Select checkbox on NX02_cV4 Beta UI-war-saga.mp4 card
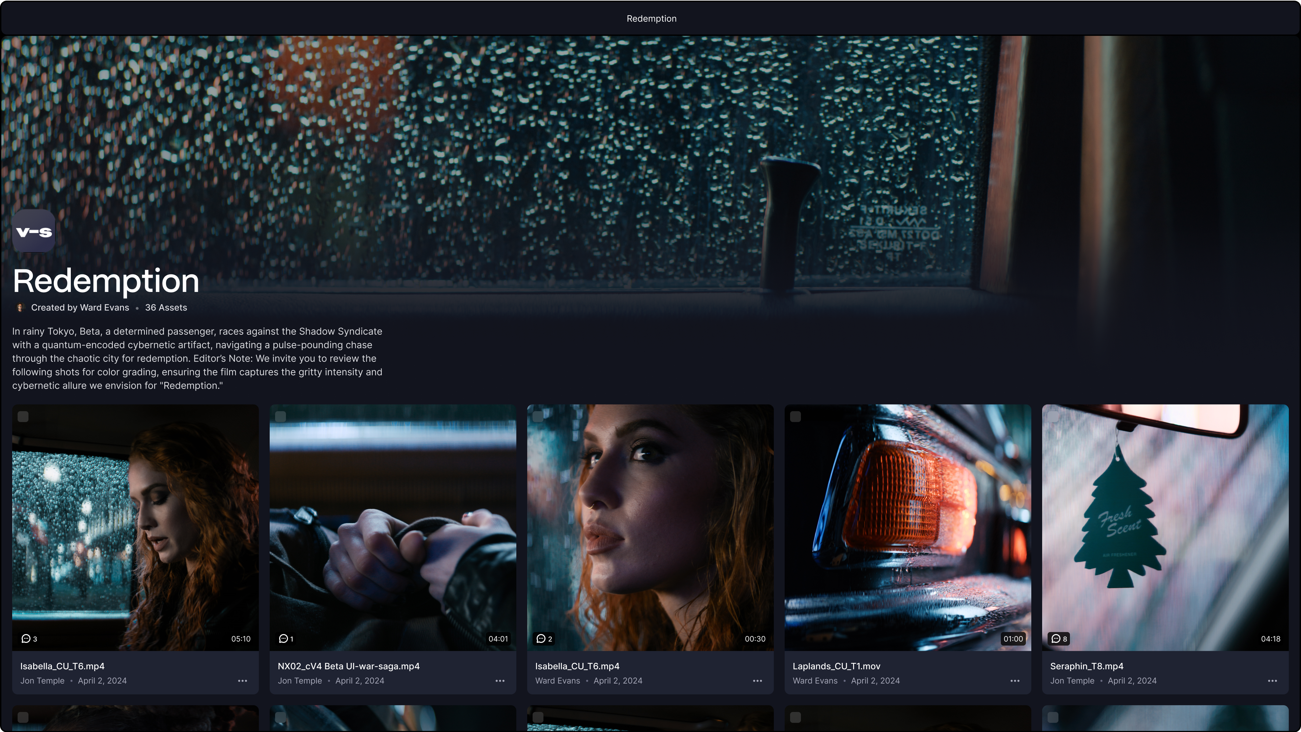Image resolution: width=1301 pixels, height=732 pixels. [x=281, y=417]
